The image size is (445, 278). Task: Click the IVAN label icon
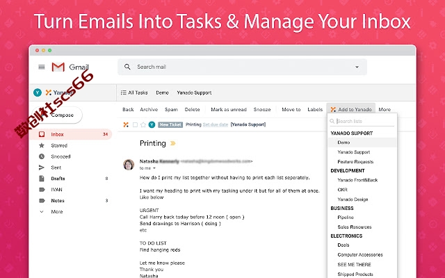[x=42, y=190]
